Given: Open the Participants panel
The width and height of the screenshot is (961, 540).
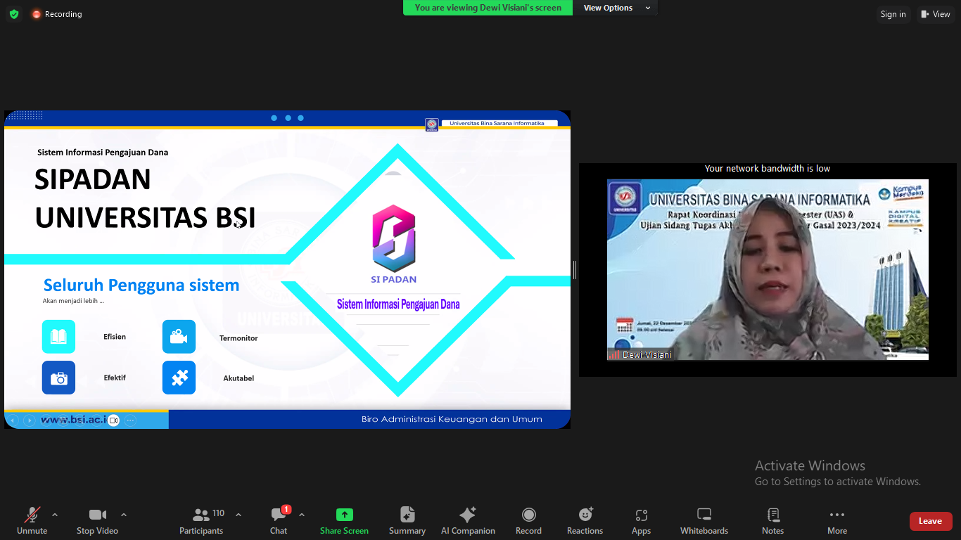Looking at the screenshot, I should [x=201, y=521].
